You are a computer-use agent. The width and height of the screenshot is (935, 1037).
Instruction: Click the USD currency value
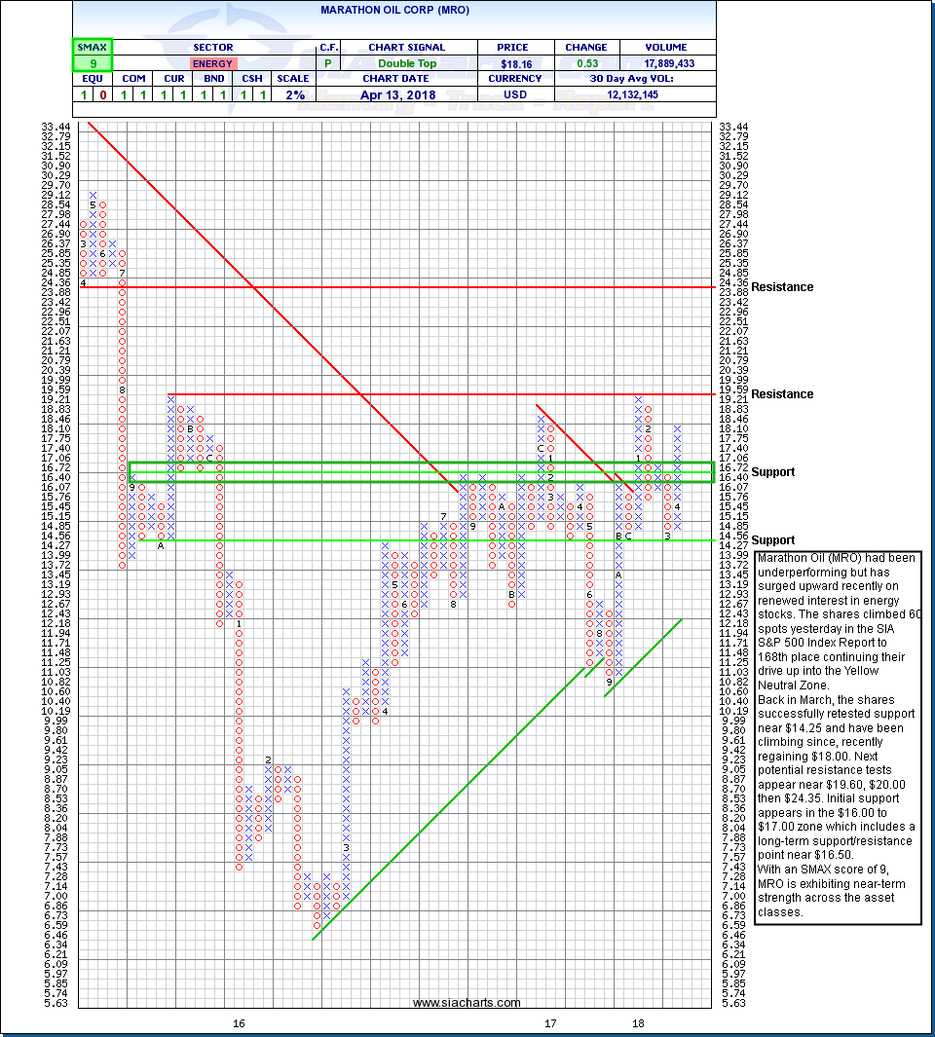tap(515, 94)
